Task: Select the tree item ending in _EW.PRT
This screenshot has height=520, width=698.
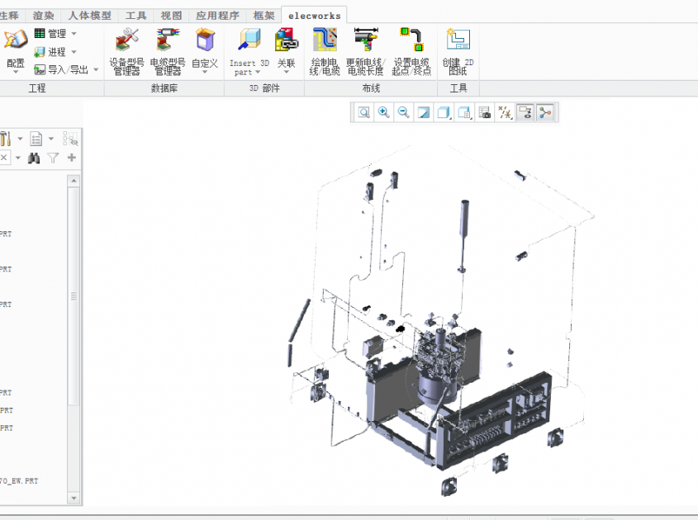Action: click(19, 481)
